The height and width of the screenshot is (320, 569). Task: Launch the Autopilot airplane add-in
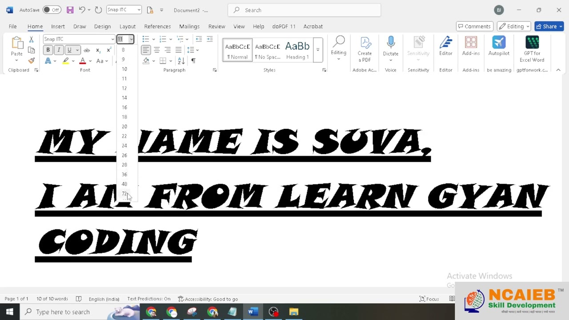(x=499, y=43)
